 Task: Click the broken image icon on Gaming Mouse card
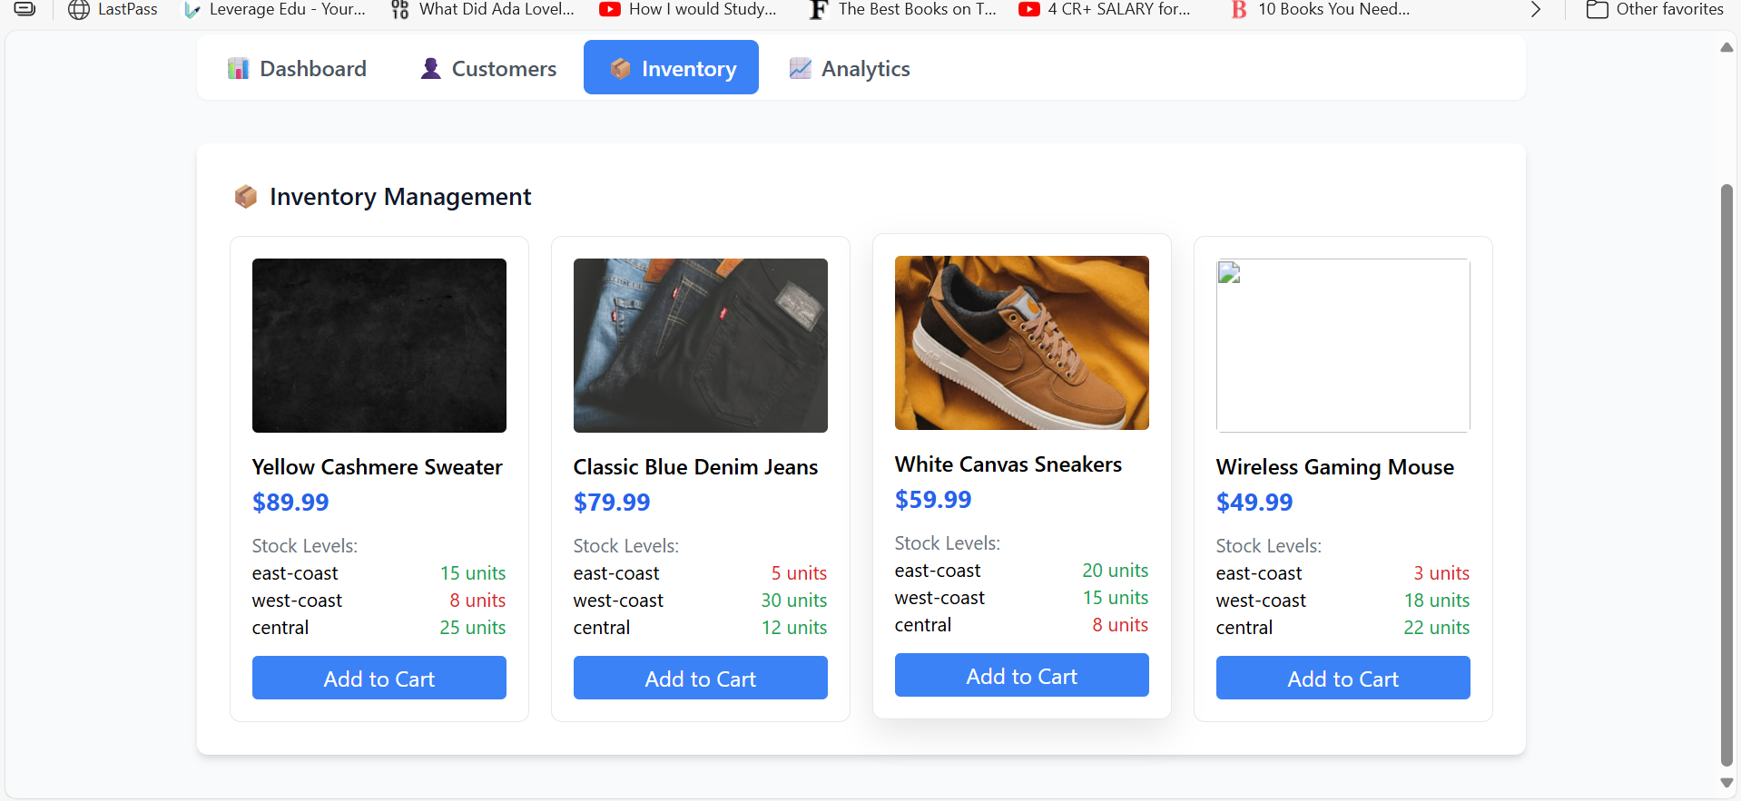tap(1229, 273)
